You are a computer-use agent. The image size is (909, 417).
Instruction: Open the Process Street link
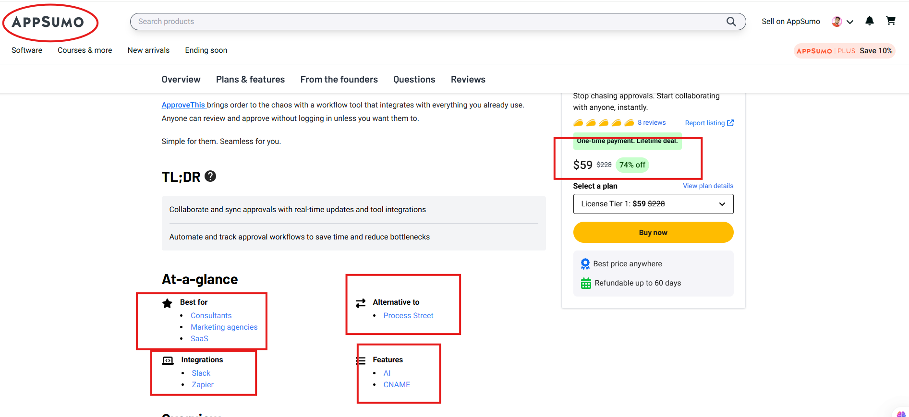(408, 316)
